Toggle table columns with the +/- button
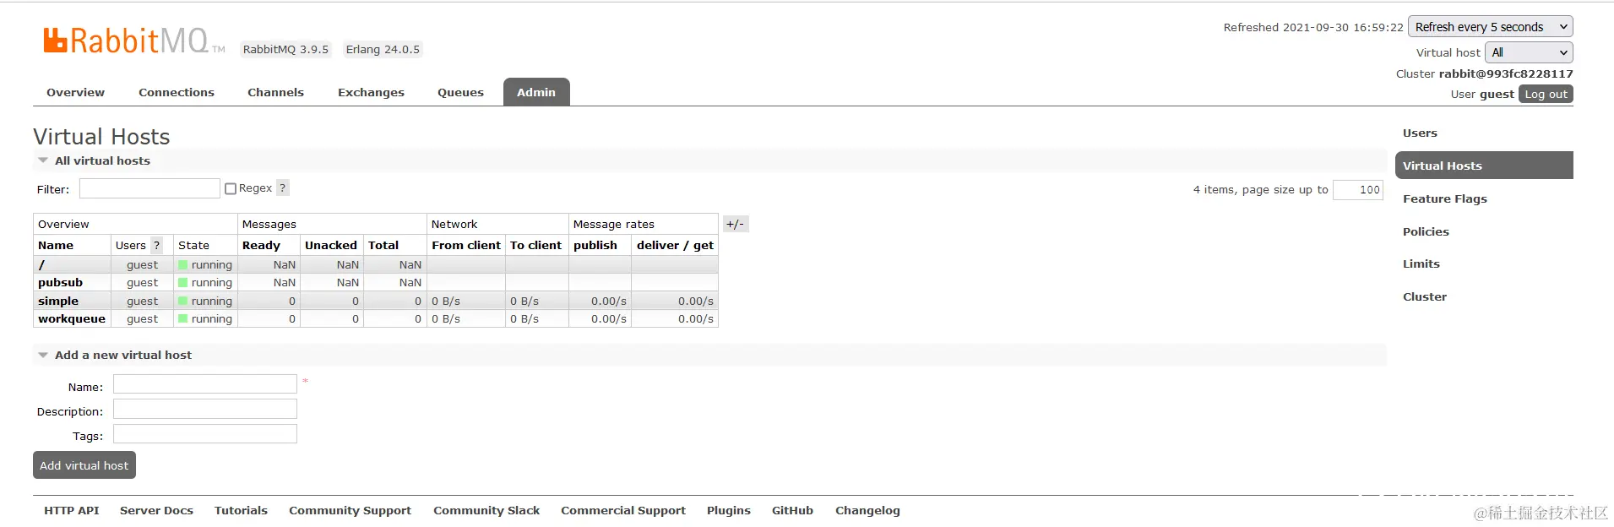1614x527 pixels. (x=736, y=224)
